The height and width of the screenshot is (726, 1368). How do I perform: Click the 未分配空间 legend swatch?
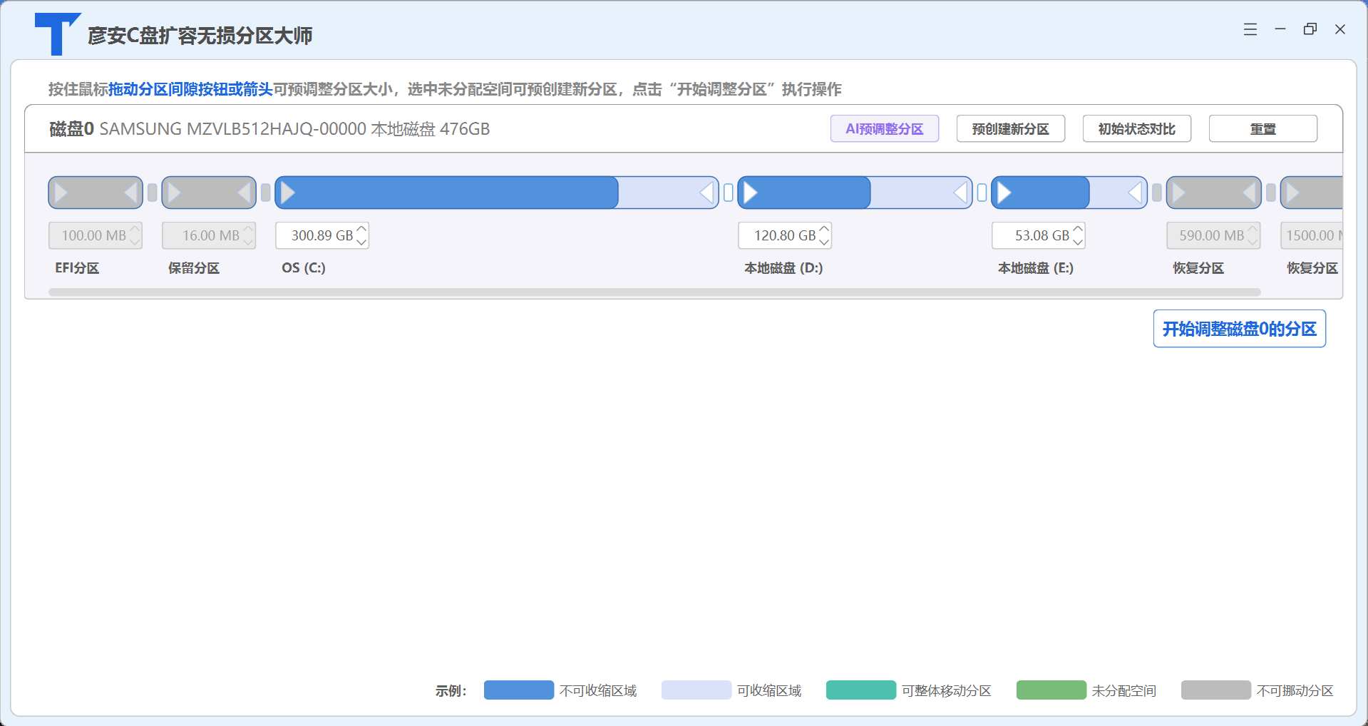pos(1051,690)
